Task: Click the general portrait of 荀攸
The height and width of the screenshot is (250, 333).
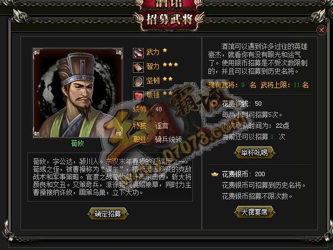Action: 78,93
